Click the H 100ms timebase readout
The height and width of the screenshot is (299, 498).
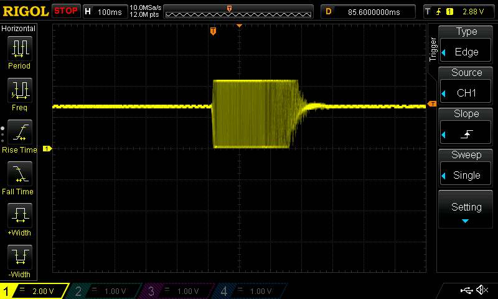tap(105, 12)
